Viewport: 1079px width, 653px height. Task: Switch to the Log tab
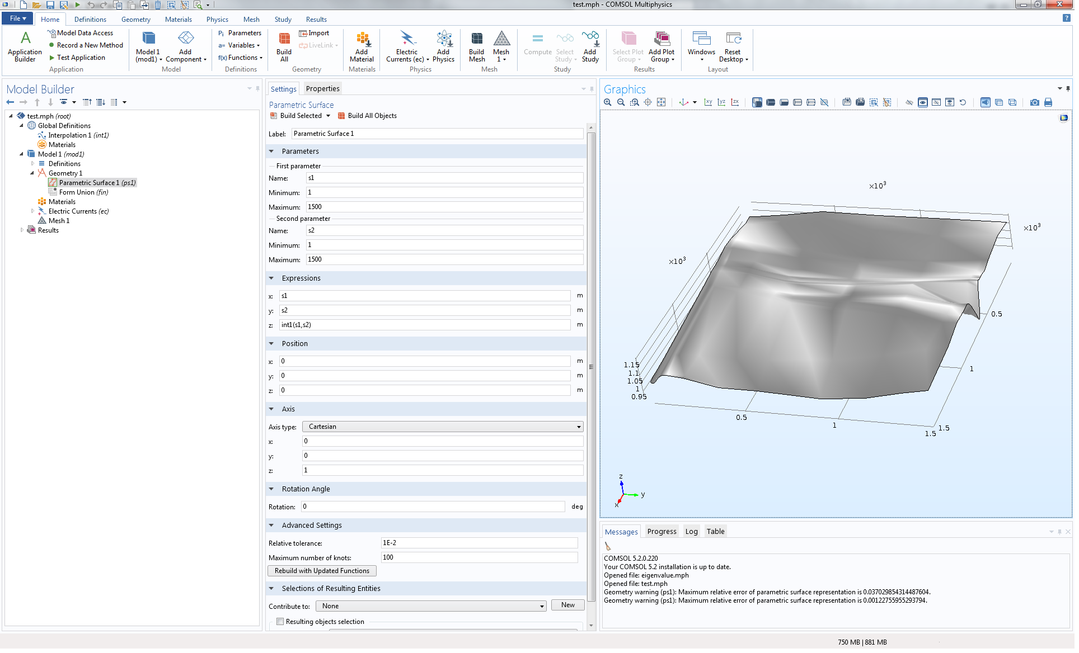tap(691, 532)
